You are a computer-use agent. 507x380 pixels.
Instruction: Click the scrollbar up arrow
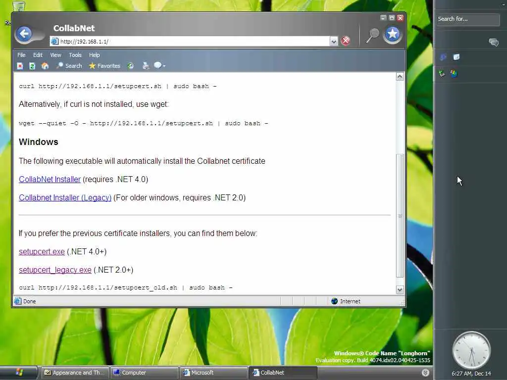point(400,77)
